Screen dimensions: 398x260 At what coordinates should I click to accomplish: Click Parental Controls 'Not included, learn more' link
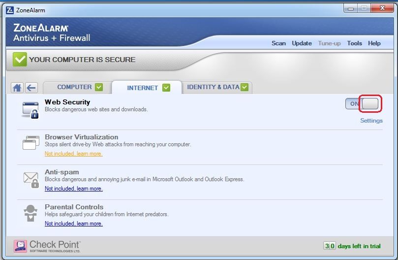coord(74,224)
